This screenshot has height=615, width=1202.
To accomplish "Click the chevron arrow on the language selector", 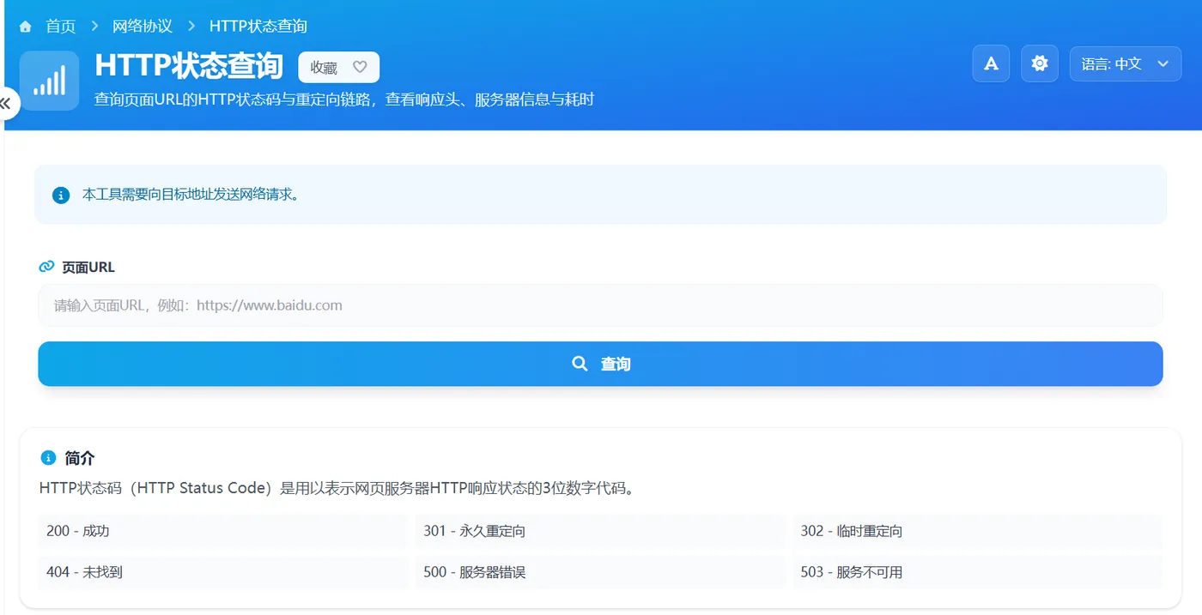I will 1165,63.
